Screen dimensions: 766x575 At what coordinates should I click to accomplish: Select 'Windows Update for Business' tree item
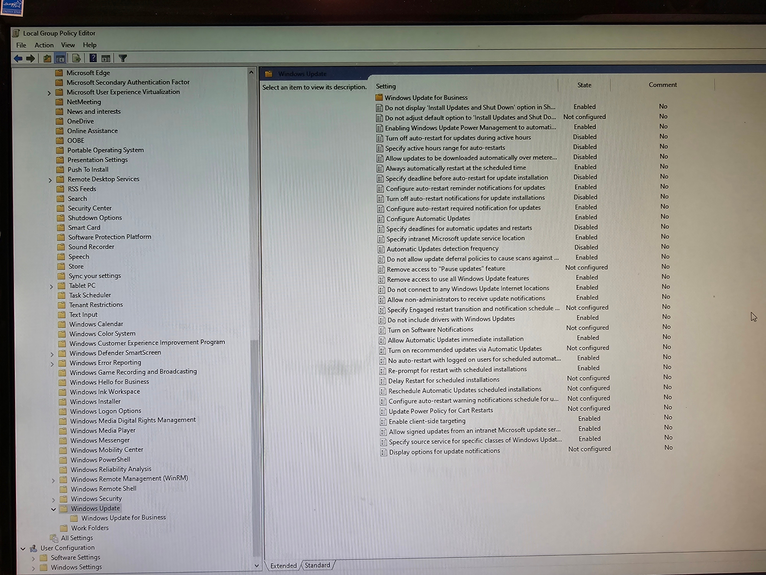click(124, 517)
